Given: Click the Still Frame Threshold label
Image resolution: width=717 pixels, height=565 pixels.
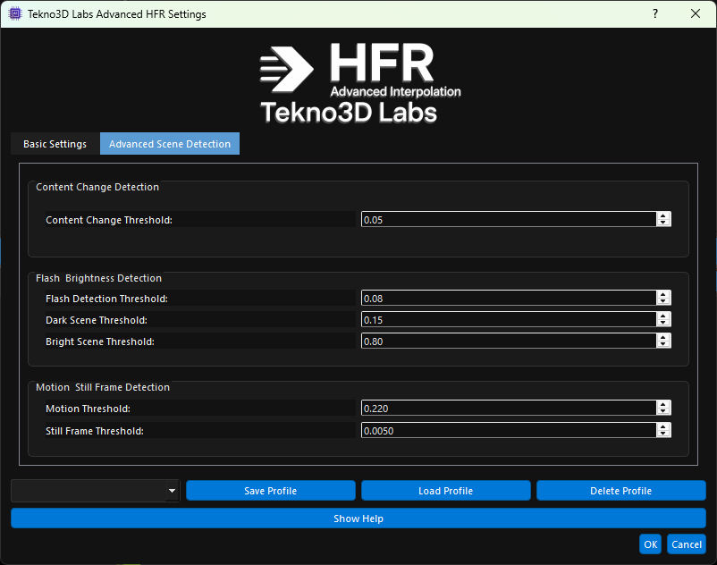Looking at the screenshot, I should coord(95,431).
